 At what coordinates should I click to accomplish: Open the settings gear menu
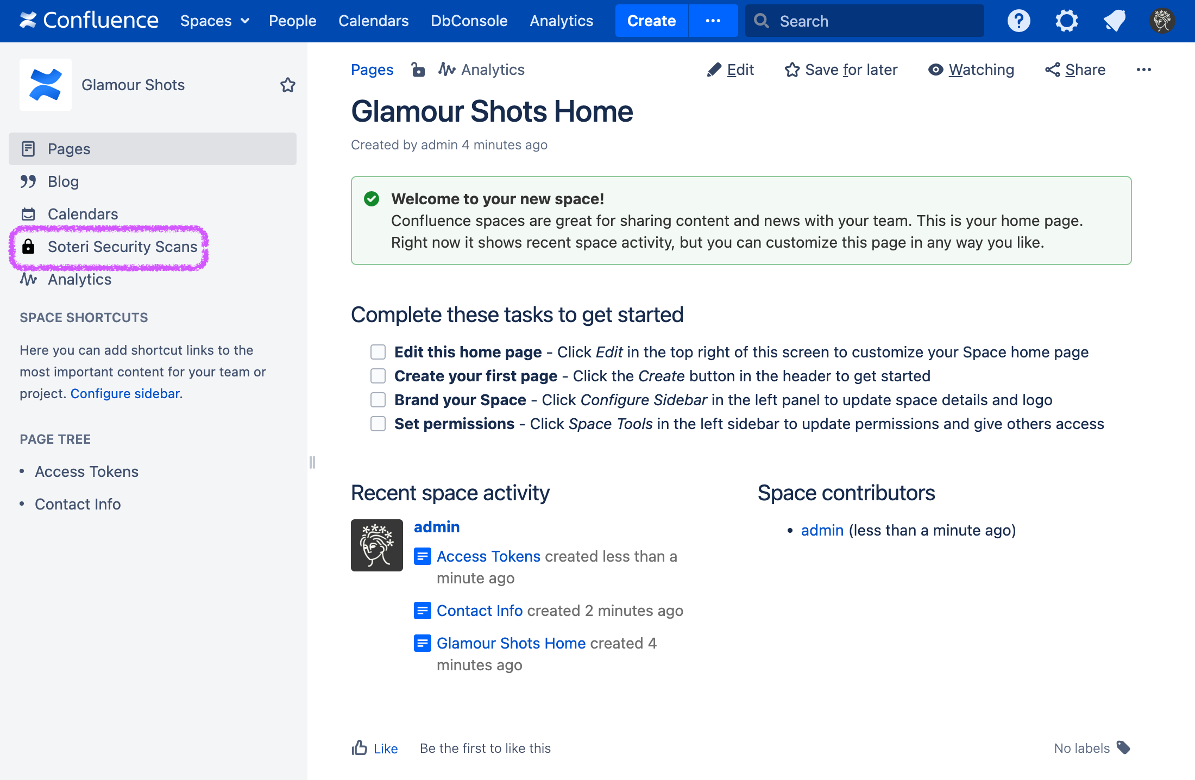(x=1066, y=21)
